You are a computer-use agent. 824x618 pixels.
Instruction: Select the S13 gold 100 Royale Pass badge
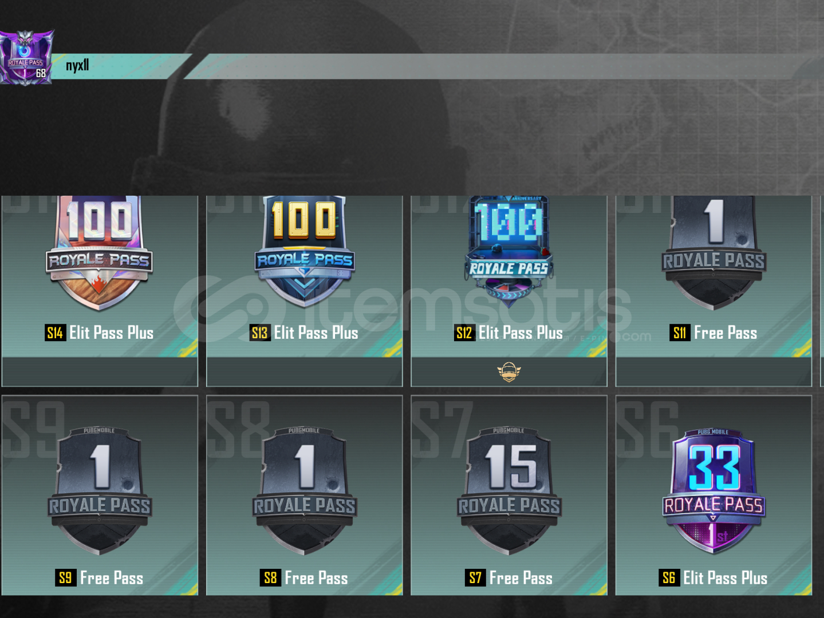click(x=304, y=252)
